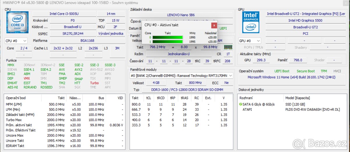Click the Krokování value F0
The image size is (350, 152).
73,21
